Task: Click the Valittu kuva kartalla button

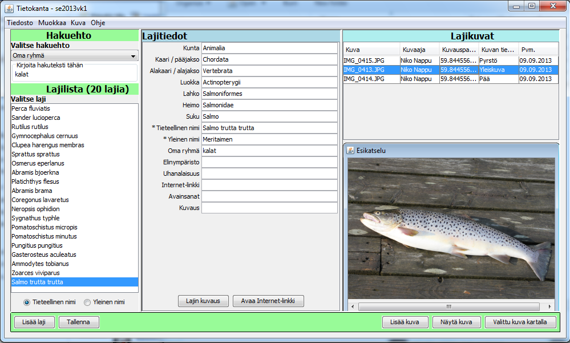Action: (520, 322)
